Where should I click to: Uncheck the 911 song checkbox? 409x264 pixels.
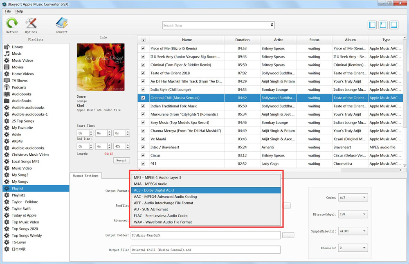tap(143, 163)
